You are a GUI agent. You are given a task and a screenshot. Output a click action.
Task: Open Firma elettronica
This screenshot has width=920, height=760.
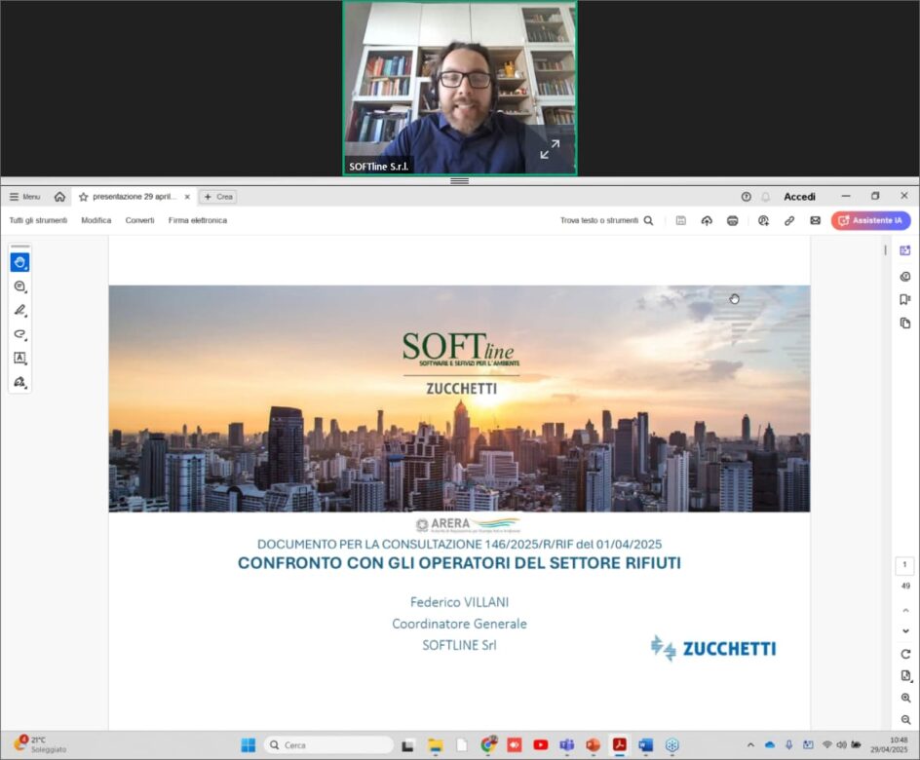point(198,220)
